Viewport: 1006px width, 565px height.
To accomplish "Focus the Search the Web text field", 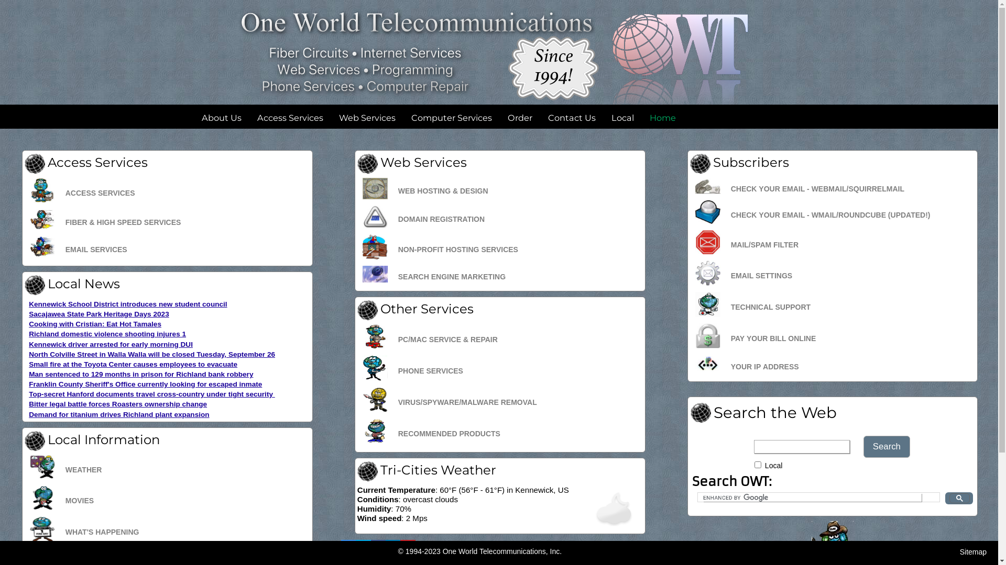I will tap(802, 447).
